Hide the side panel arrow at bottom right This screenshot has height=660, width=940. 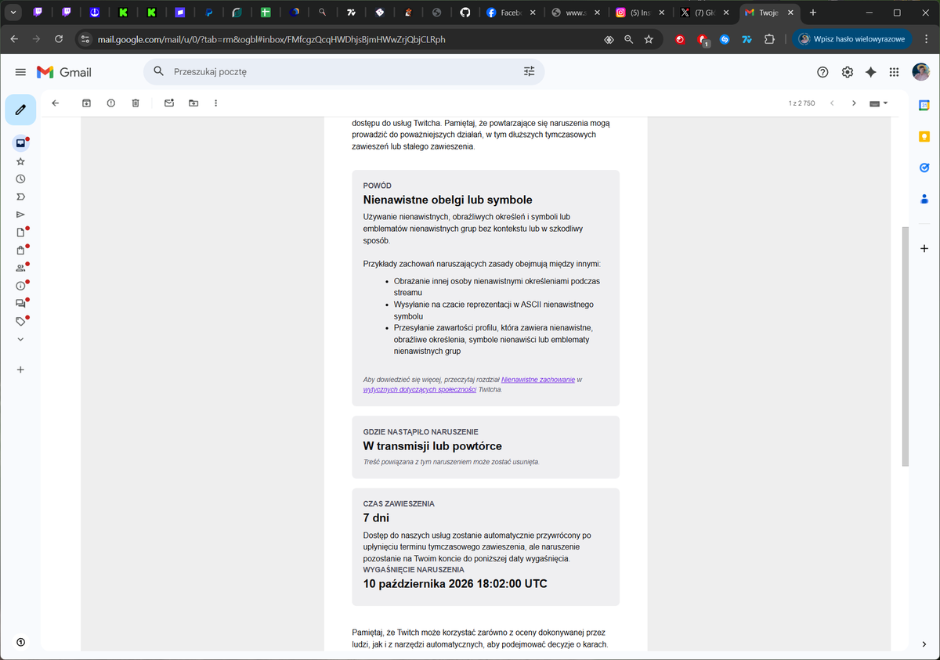[924, 644]
